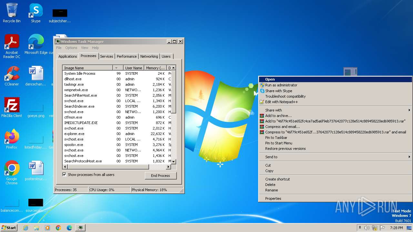Launch Skype from the desktop shortcut

[x=35, y=13]
